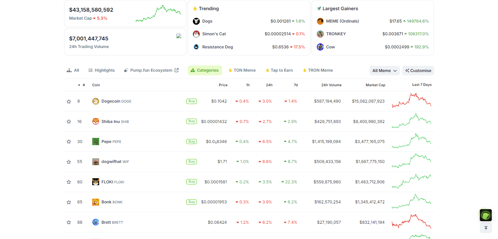Open the Resistance Dog trending link
The width and height of the screenshot is (498, 239).
tap(218, 47)
